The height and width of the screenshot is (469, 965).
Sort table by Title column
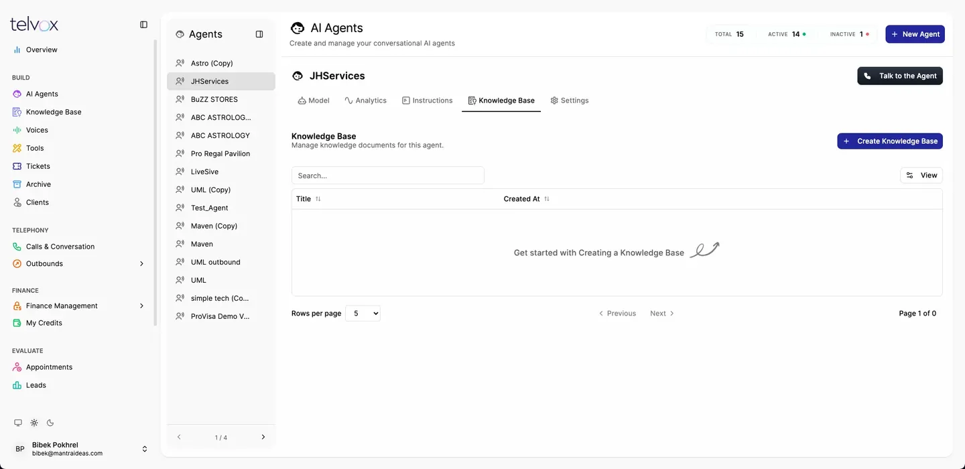pyautogui.click(x=308, y=199)
